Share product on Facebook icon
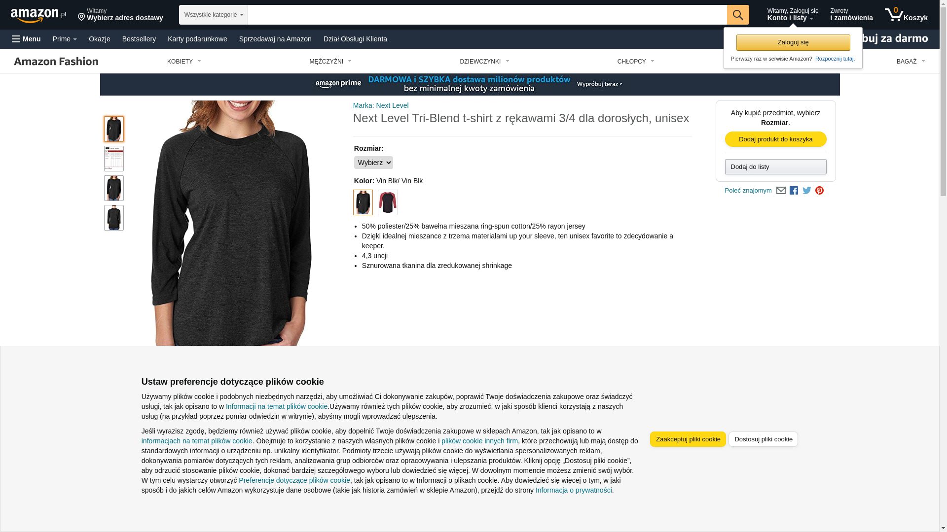The image size is (947, 532). pos(794,191)
